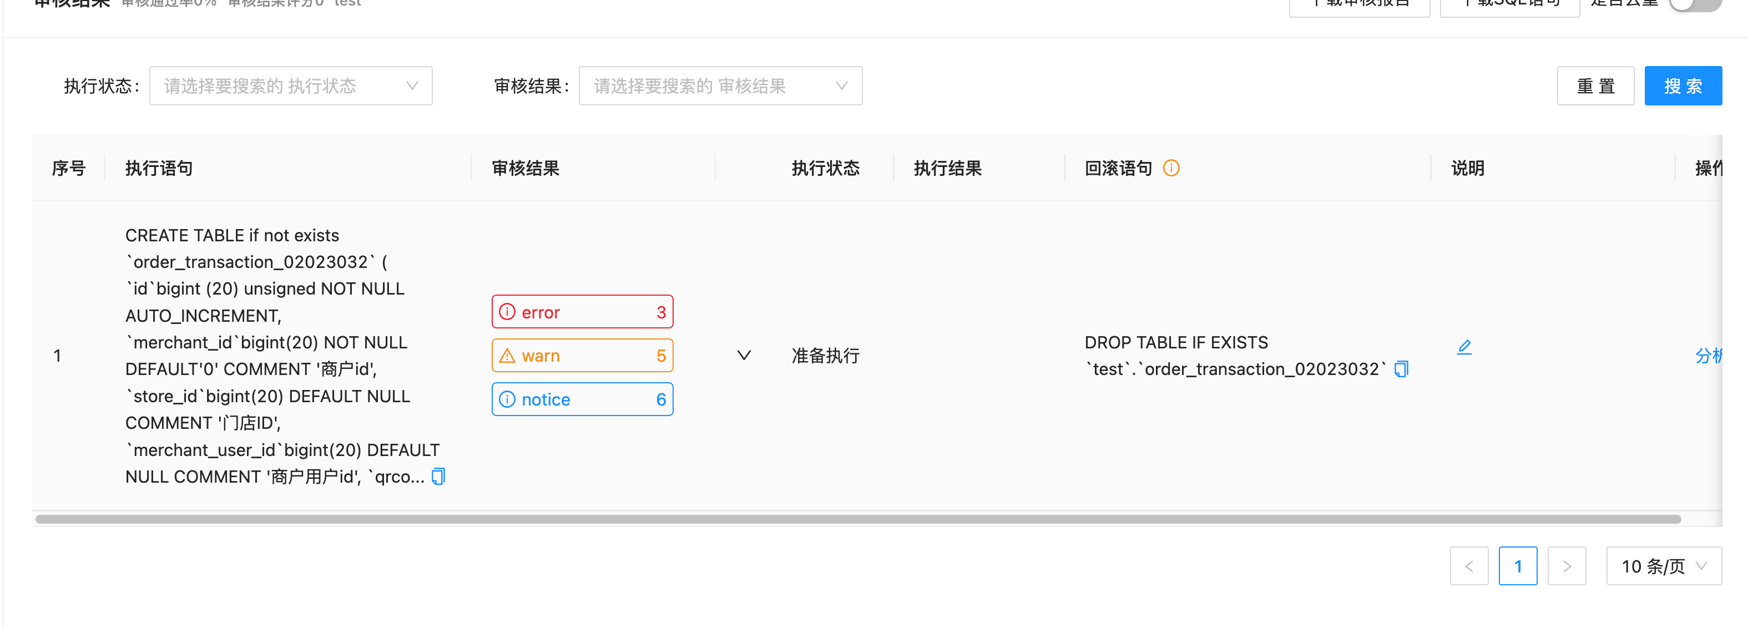Image resolution: width=1748 pixels, height=628 pixels.
Task: Click the notice badge showing 6 notices
Action: [582, 399]
